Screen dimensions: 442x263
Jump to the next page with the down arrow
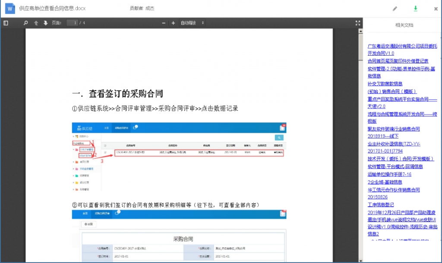(46, 23)
